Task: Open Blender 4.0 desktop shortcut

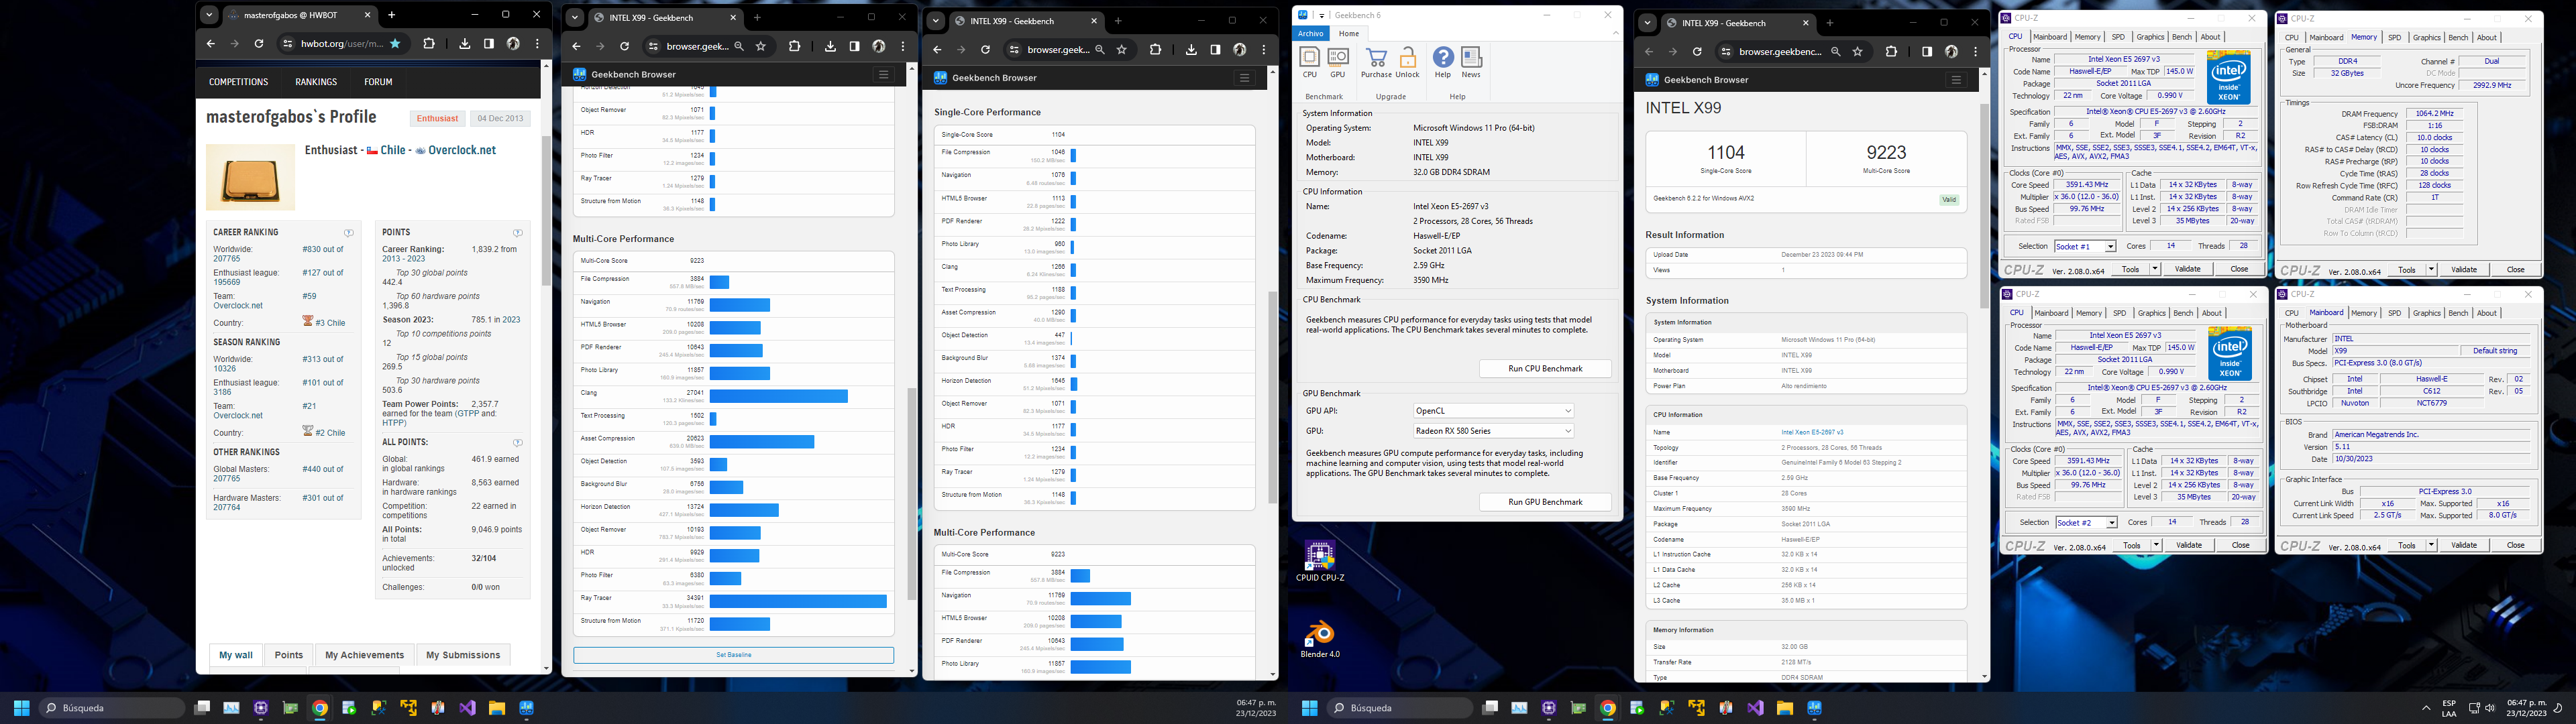Action: (x=1320, y=639)
